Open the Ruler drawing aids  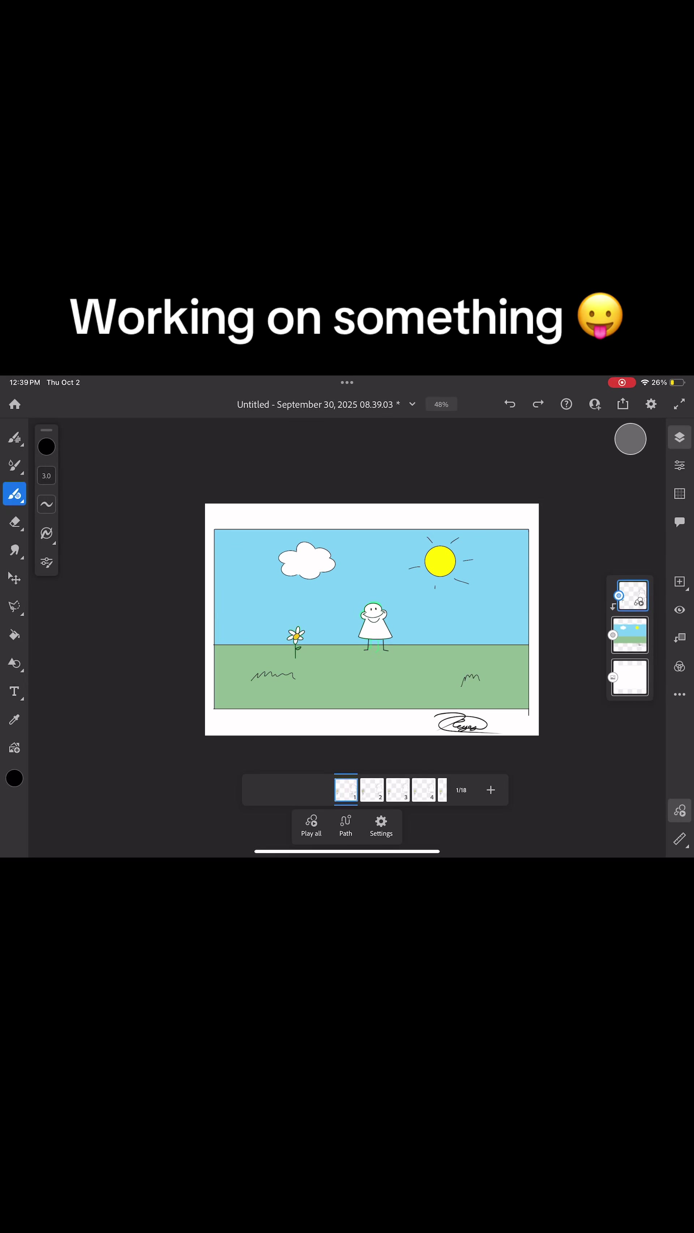[680, 839]
